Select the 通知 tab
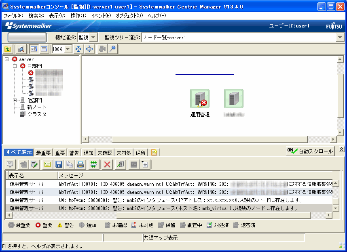 pyautogui.click(x=88, y=153)
